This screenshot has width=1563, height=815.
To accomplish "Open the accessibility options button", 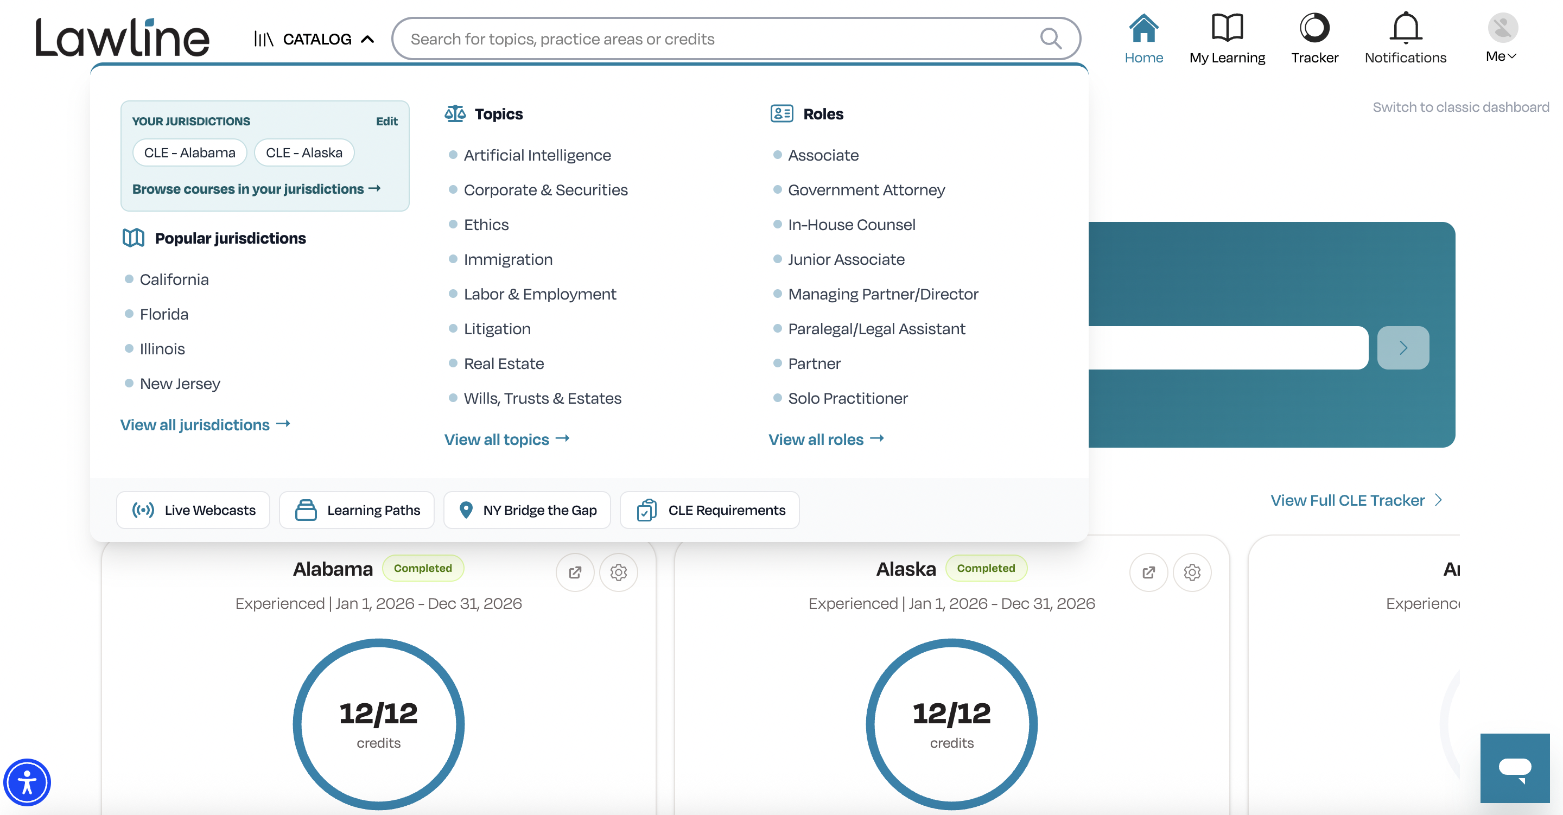I will tap(27, 782).
